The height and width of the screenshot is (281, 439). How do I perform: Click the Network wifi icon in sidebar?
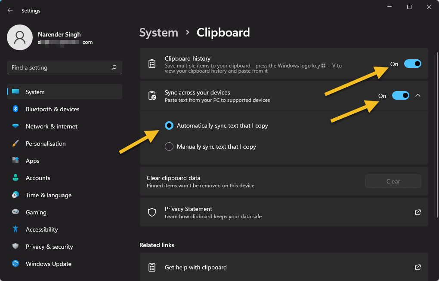pyautogui.click(x=15, y=126)
